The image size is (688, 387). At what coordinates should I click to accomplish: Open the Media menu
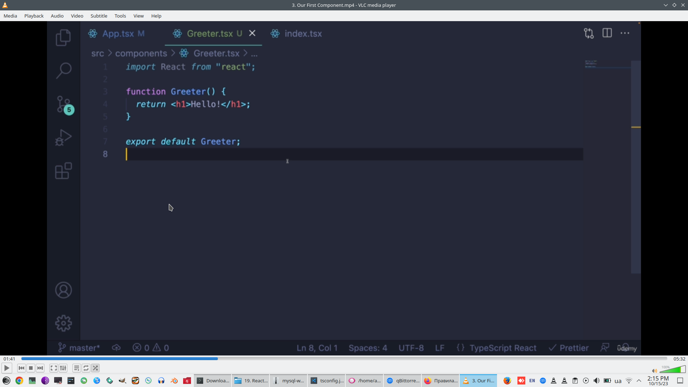(x=10, y=16)
